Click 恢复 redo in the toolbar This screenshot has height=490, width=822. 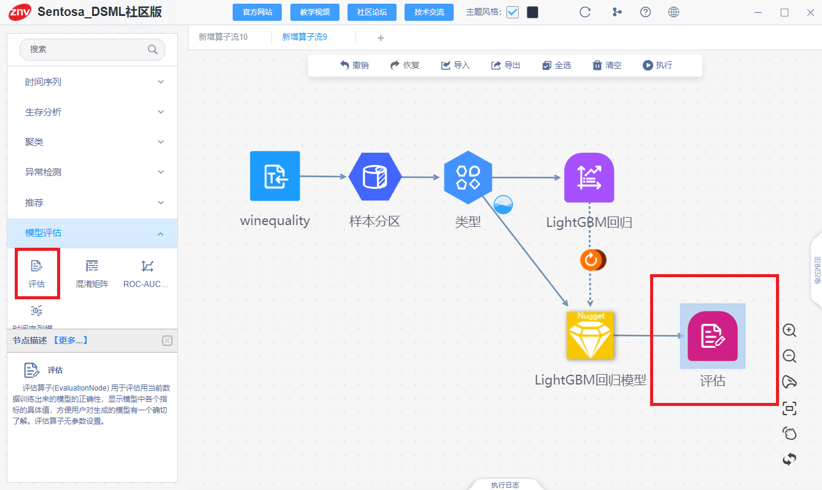coord(405,65)
